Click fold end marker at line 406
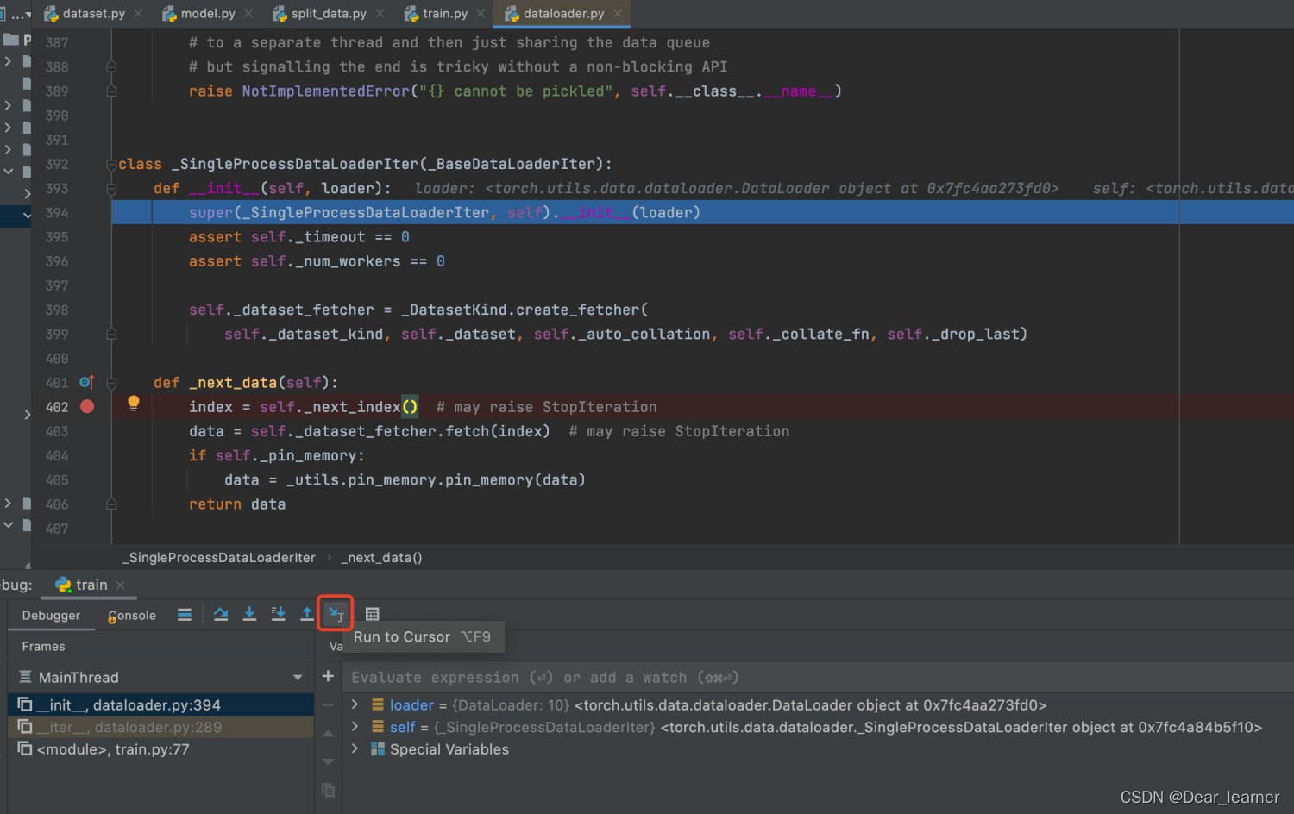Viewport: 1294px width, 814px height. (x=111, y=504)
